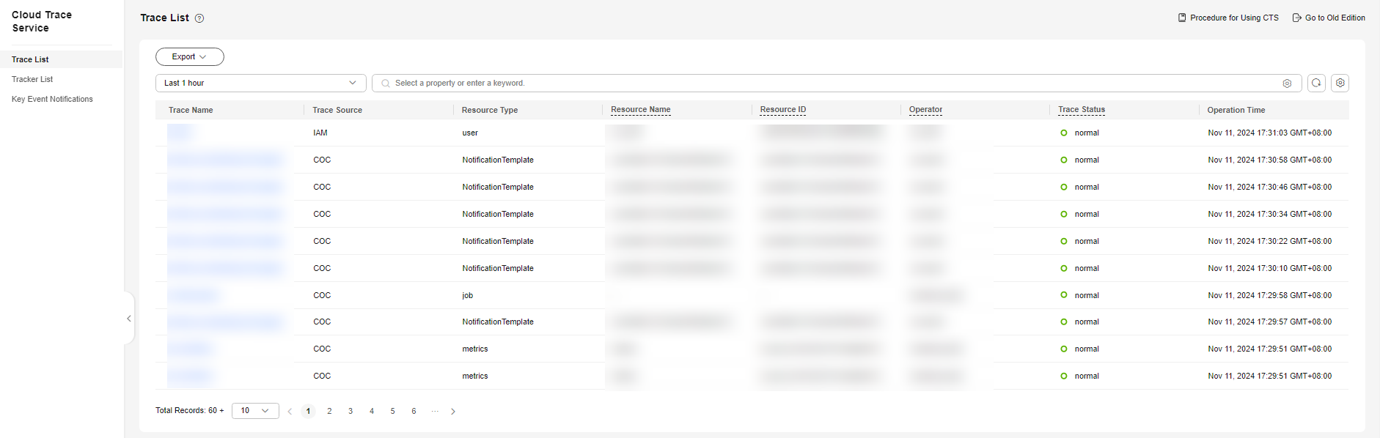Open Key Event Notifications in sidebar
1380x438 pixels.
[x=52, y=99]
